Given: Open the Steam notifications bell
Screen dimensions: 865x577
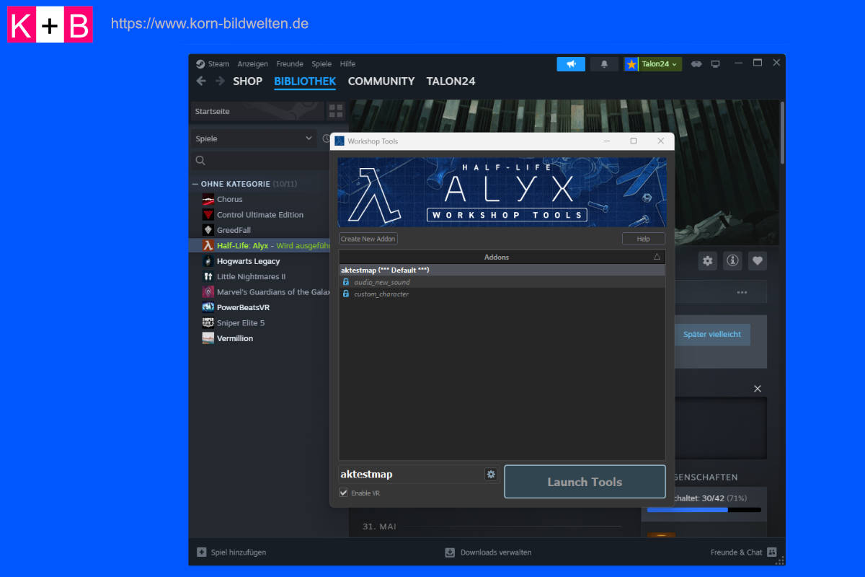Looking at the screenshot, I should [x=604, y=64].
